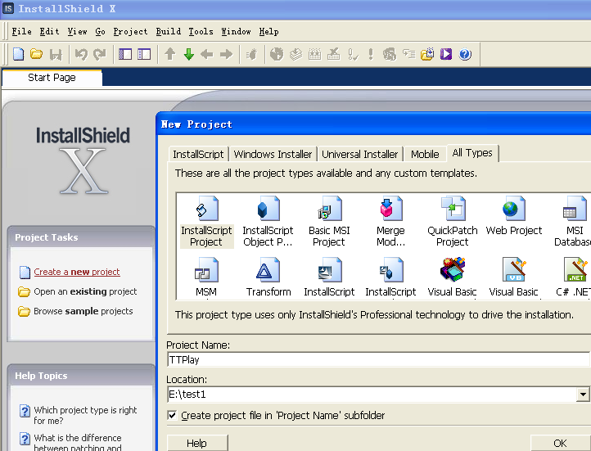Open the Go menu
The width and height of the screenshot is (591, 451).
100,32
